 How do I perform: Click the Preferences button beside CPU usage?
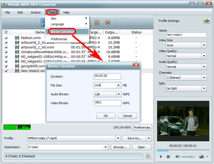142,128
